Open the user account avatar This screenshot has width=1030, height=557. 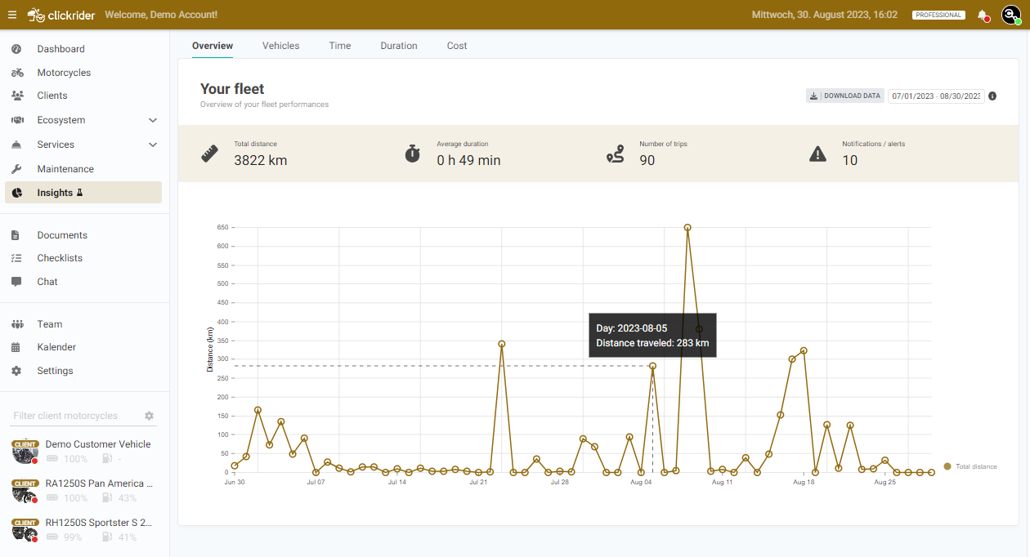tap(1010, 15)
